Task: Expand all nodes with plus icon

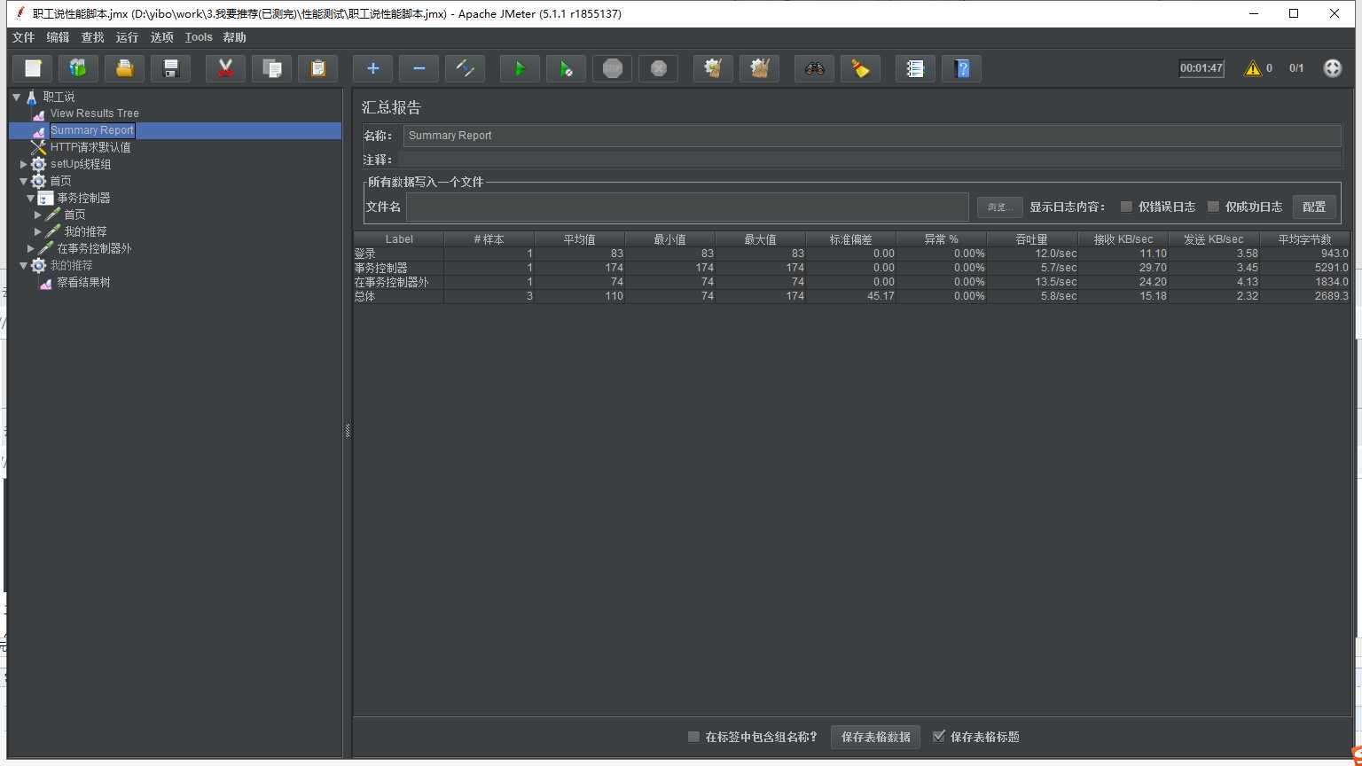Action: click(373, 68)
